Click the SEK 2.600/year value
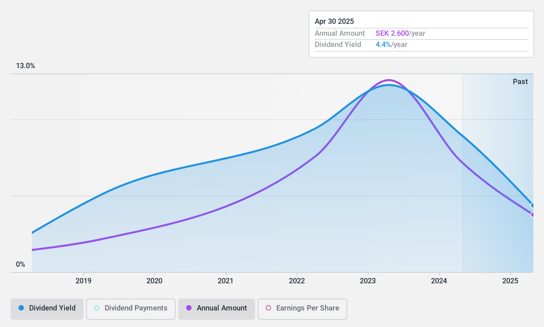The image size is (544, 327). point(400,33)
